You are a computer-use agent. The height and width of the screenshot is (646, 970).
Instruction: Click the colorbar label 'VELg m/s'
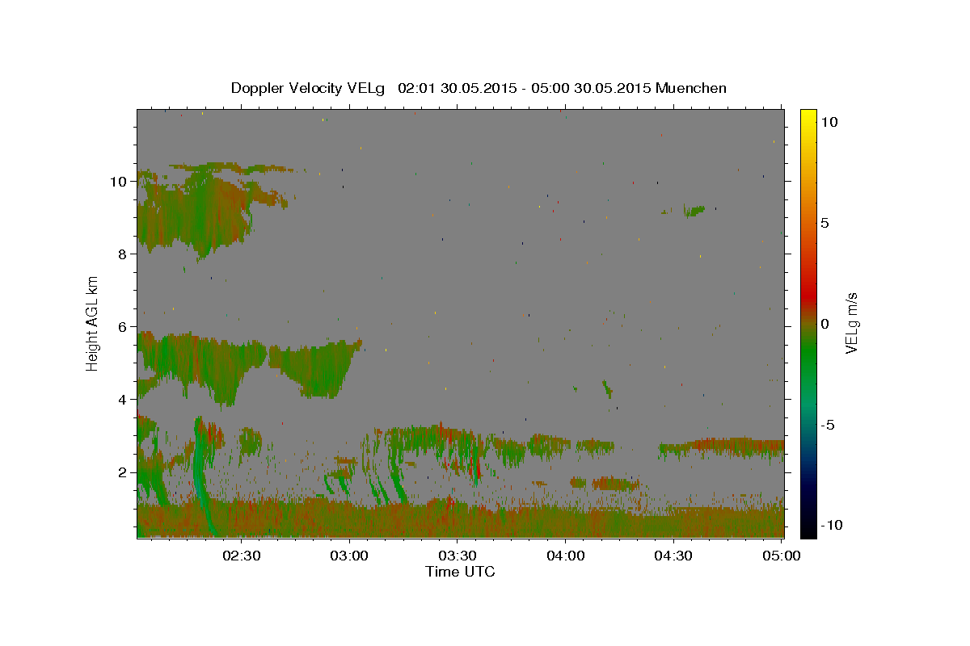pyautogui.click(x=851, y=323)
